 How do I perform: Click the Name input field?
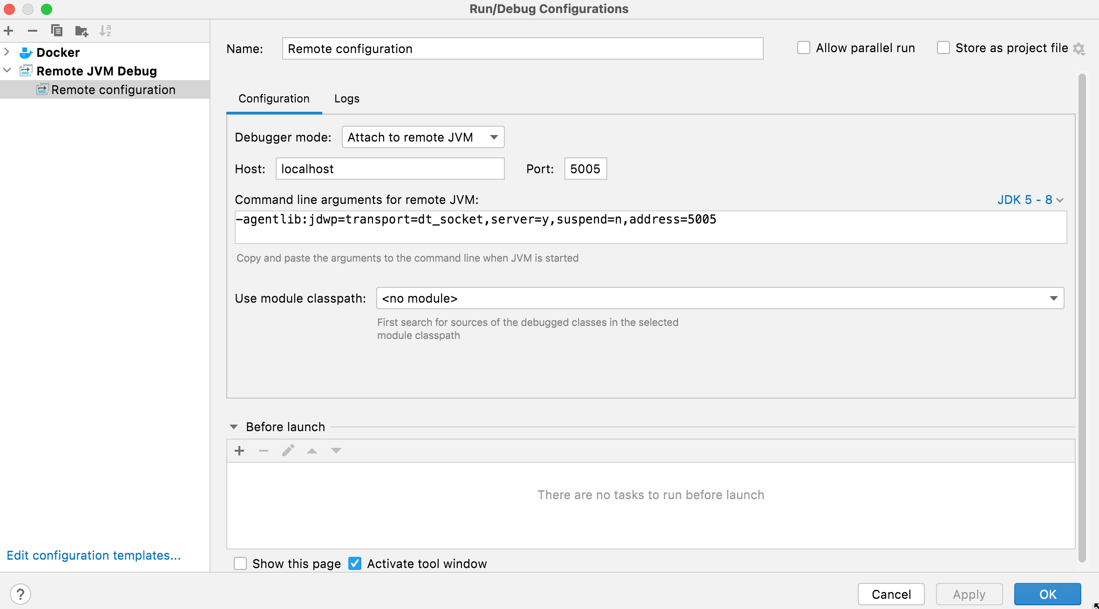[x=522, y=48]
